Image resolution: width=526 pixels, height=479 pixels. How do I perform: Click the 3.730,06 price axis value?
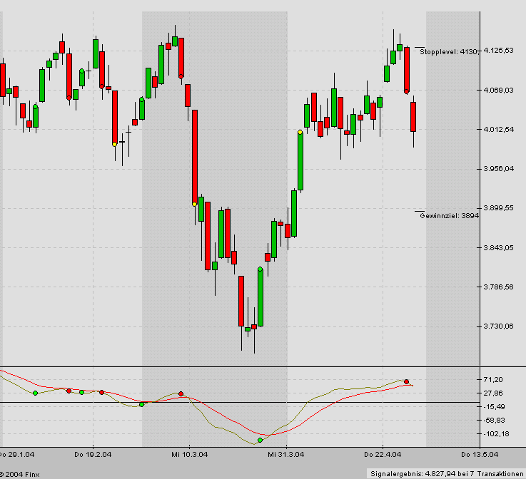pyautogui.click(x=498, y=326)
